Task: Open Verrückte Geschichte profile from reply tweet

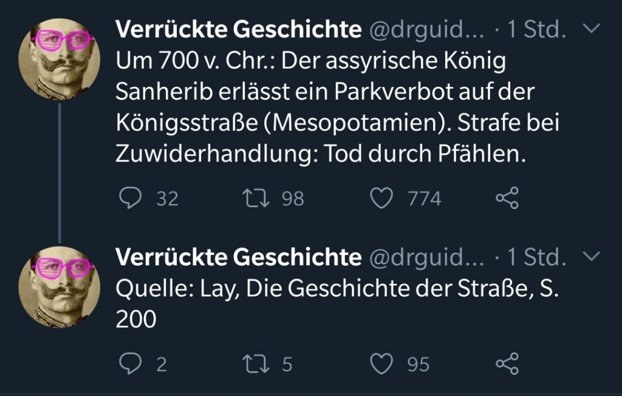Action: (x=238, y=258)
